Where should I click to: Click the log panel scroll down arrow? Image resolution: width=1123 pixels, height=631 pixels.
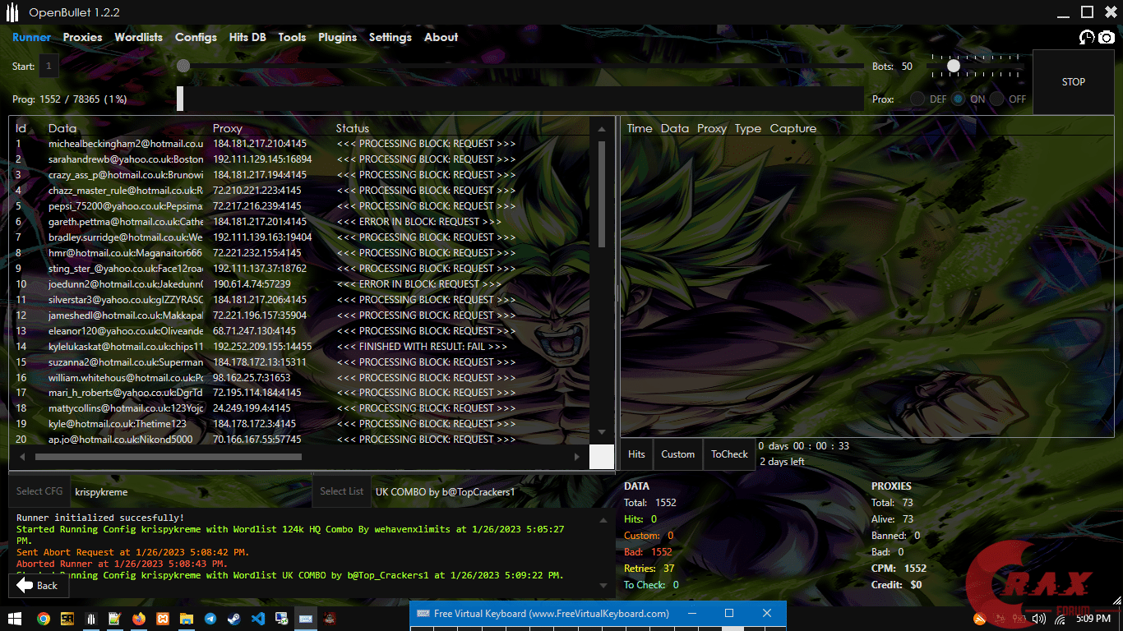click(605, 586)
